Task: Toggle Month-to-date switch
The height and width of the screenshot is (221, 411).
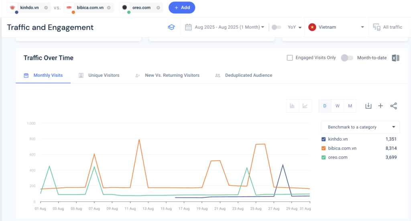Action: point(347,58)
